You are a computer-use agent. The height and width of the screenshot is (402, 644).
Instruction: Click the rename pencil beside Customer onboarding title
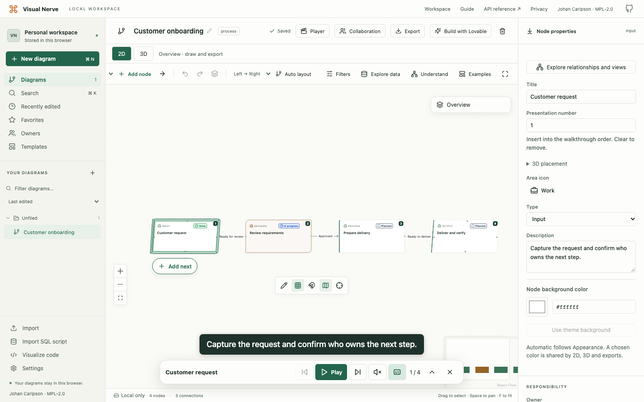coord(209,31)
